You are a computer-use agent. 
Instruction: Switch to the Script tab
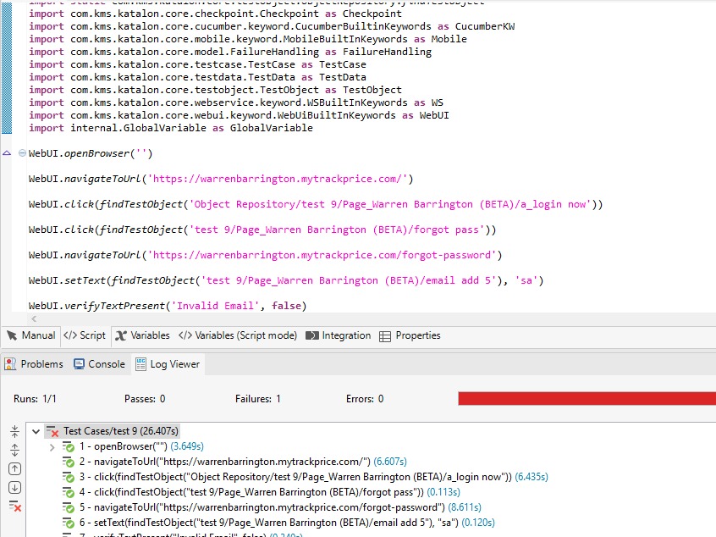[x=85, y=335]
